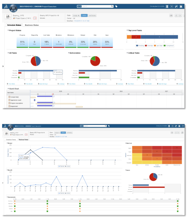Click the Requirement task icon in Gantt
The width and height of the screenshot is (192, 221).
[9, 106]
